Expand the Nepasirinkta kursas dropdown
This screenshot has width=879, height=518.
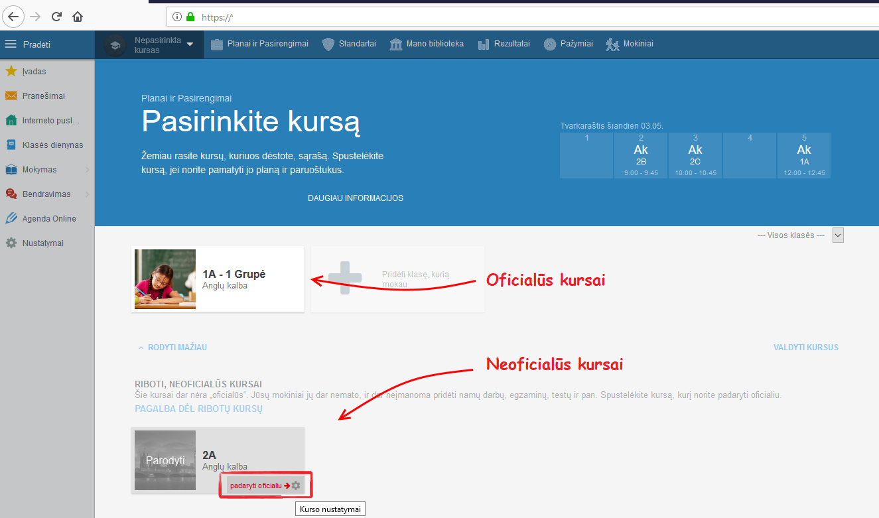coord(190,44)
